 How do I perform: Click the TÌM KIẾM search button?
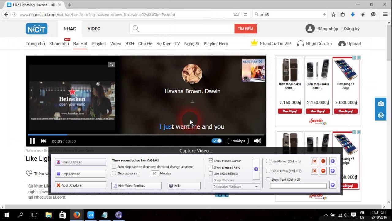(246, 29)
